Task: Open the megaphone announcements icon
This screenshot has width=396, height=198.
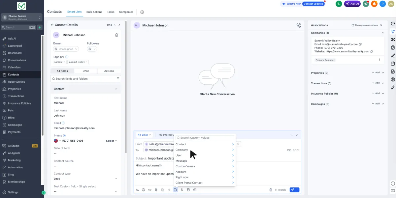Action: (366, 4)
